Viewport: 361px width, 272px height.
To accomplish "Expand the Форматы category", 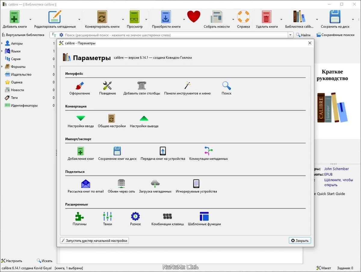I will pos(2,67).
